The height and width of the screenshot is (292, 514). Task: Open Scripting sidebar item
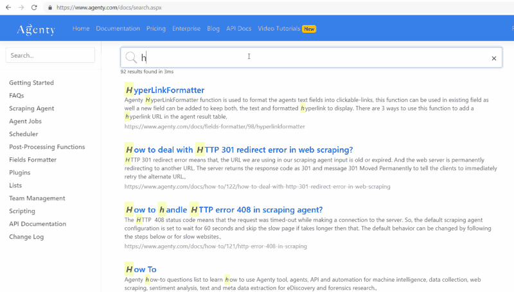pos(22,210)
